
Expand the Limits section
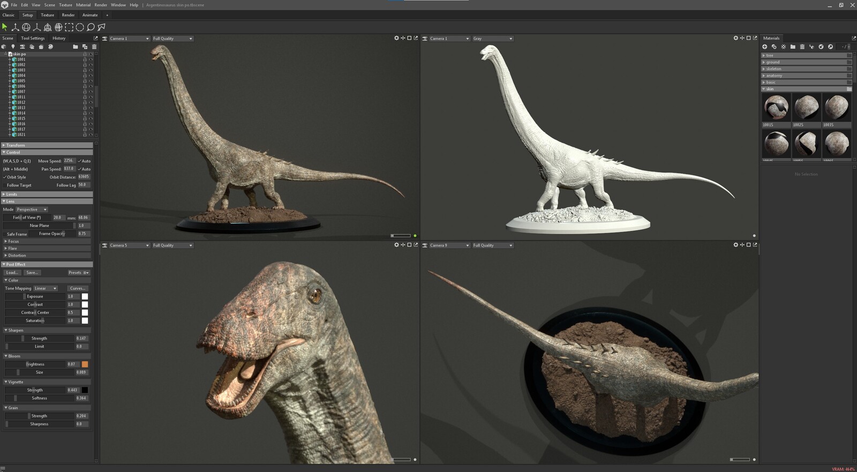pyautogui.click(x=47, y=194)
